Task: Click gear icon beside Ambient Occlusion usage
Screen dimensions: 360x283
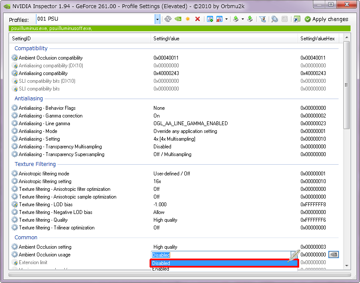Action: (x=15, y=255)
